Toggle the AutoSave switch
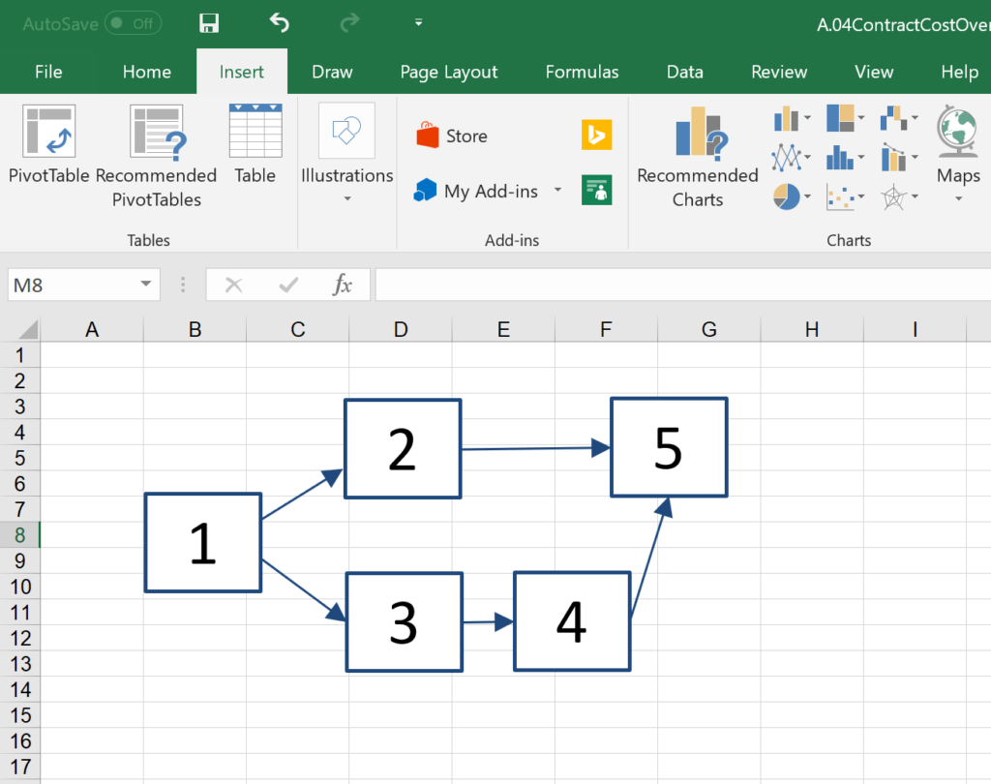The width and height of the screenshot is (991, 784). tap(133, 23)
